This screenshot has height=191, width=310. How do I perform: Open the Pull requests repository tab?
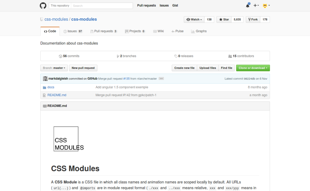coord(104,31)
